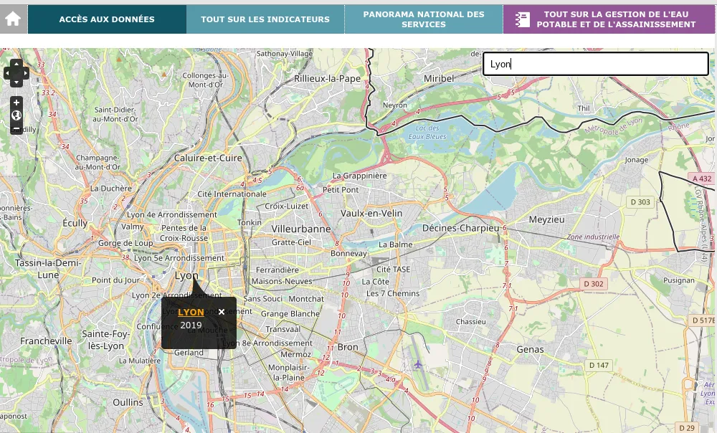Open Tout sur la gestion de l'eau tab

609,19
